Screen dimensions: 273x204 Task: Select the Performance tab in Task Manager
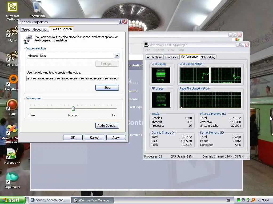[x=190, y=57]
